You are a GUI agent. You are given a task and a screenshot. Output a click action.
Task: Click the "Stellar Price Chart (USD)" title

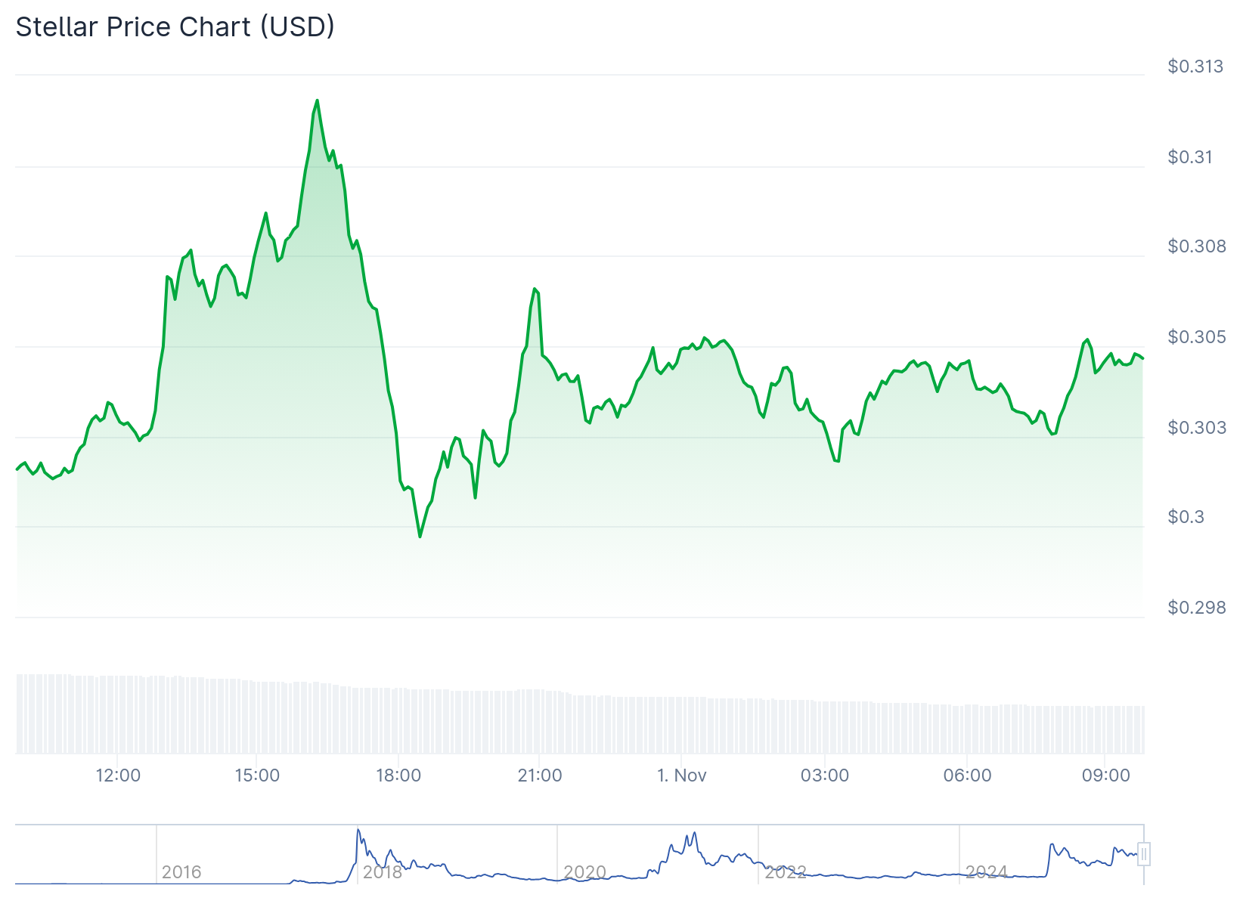pos(175,27)
